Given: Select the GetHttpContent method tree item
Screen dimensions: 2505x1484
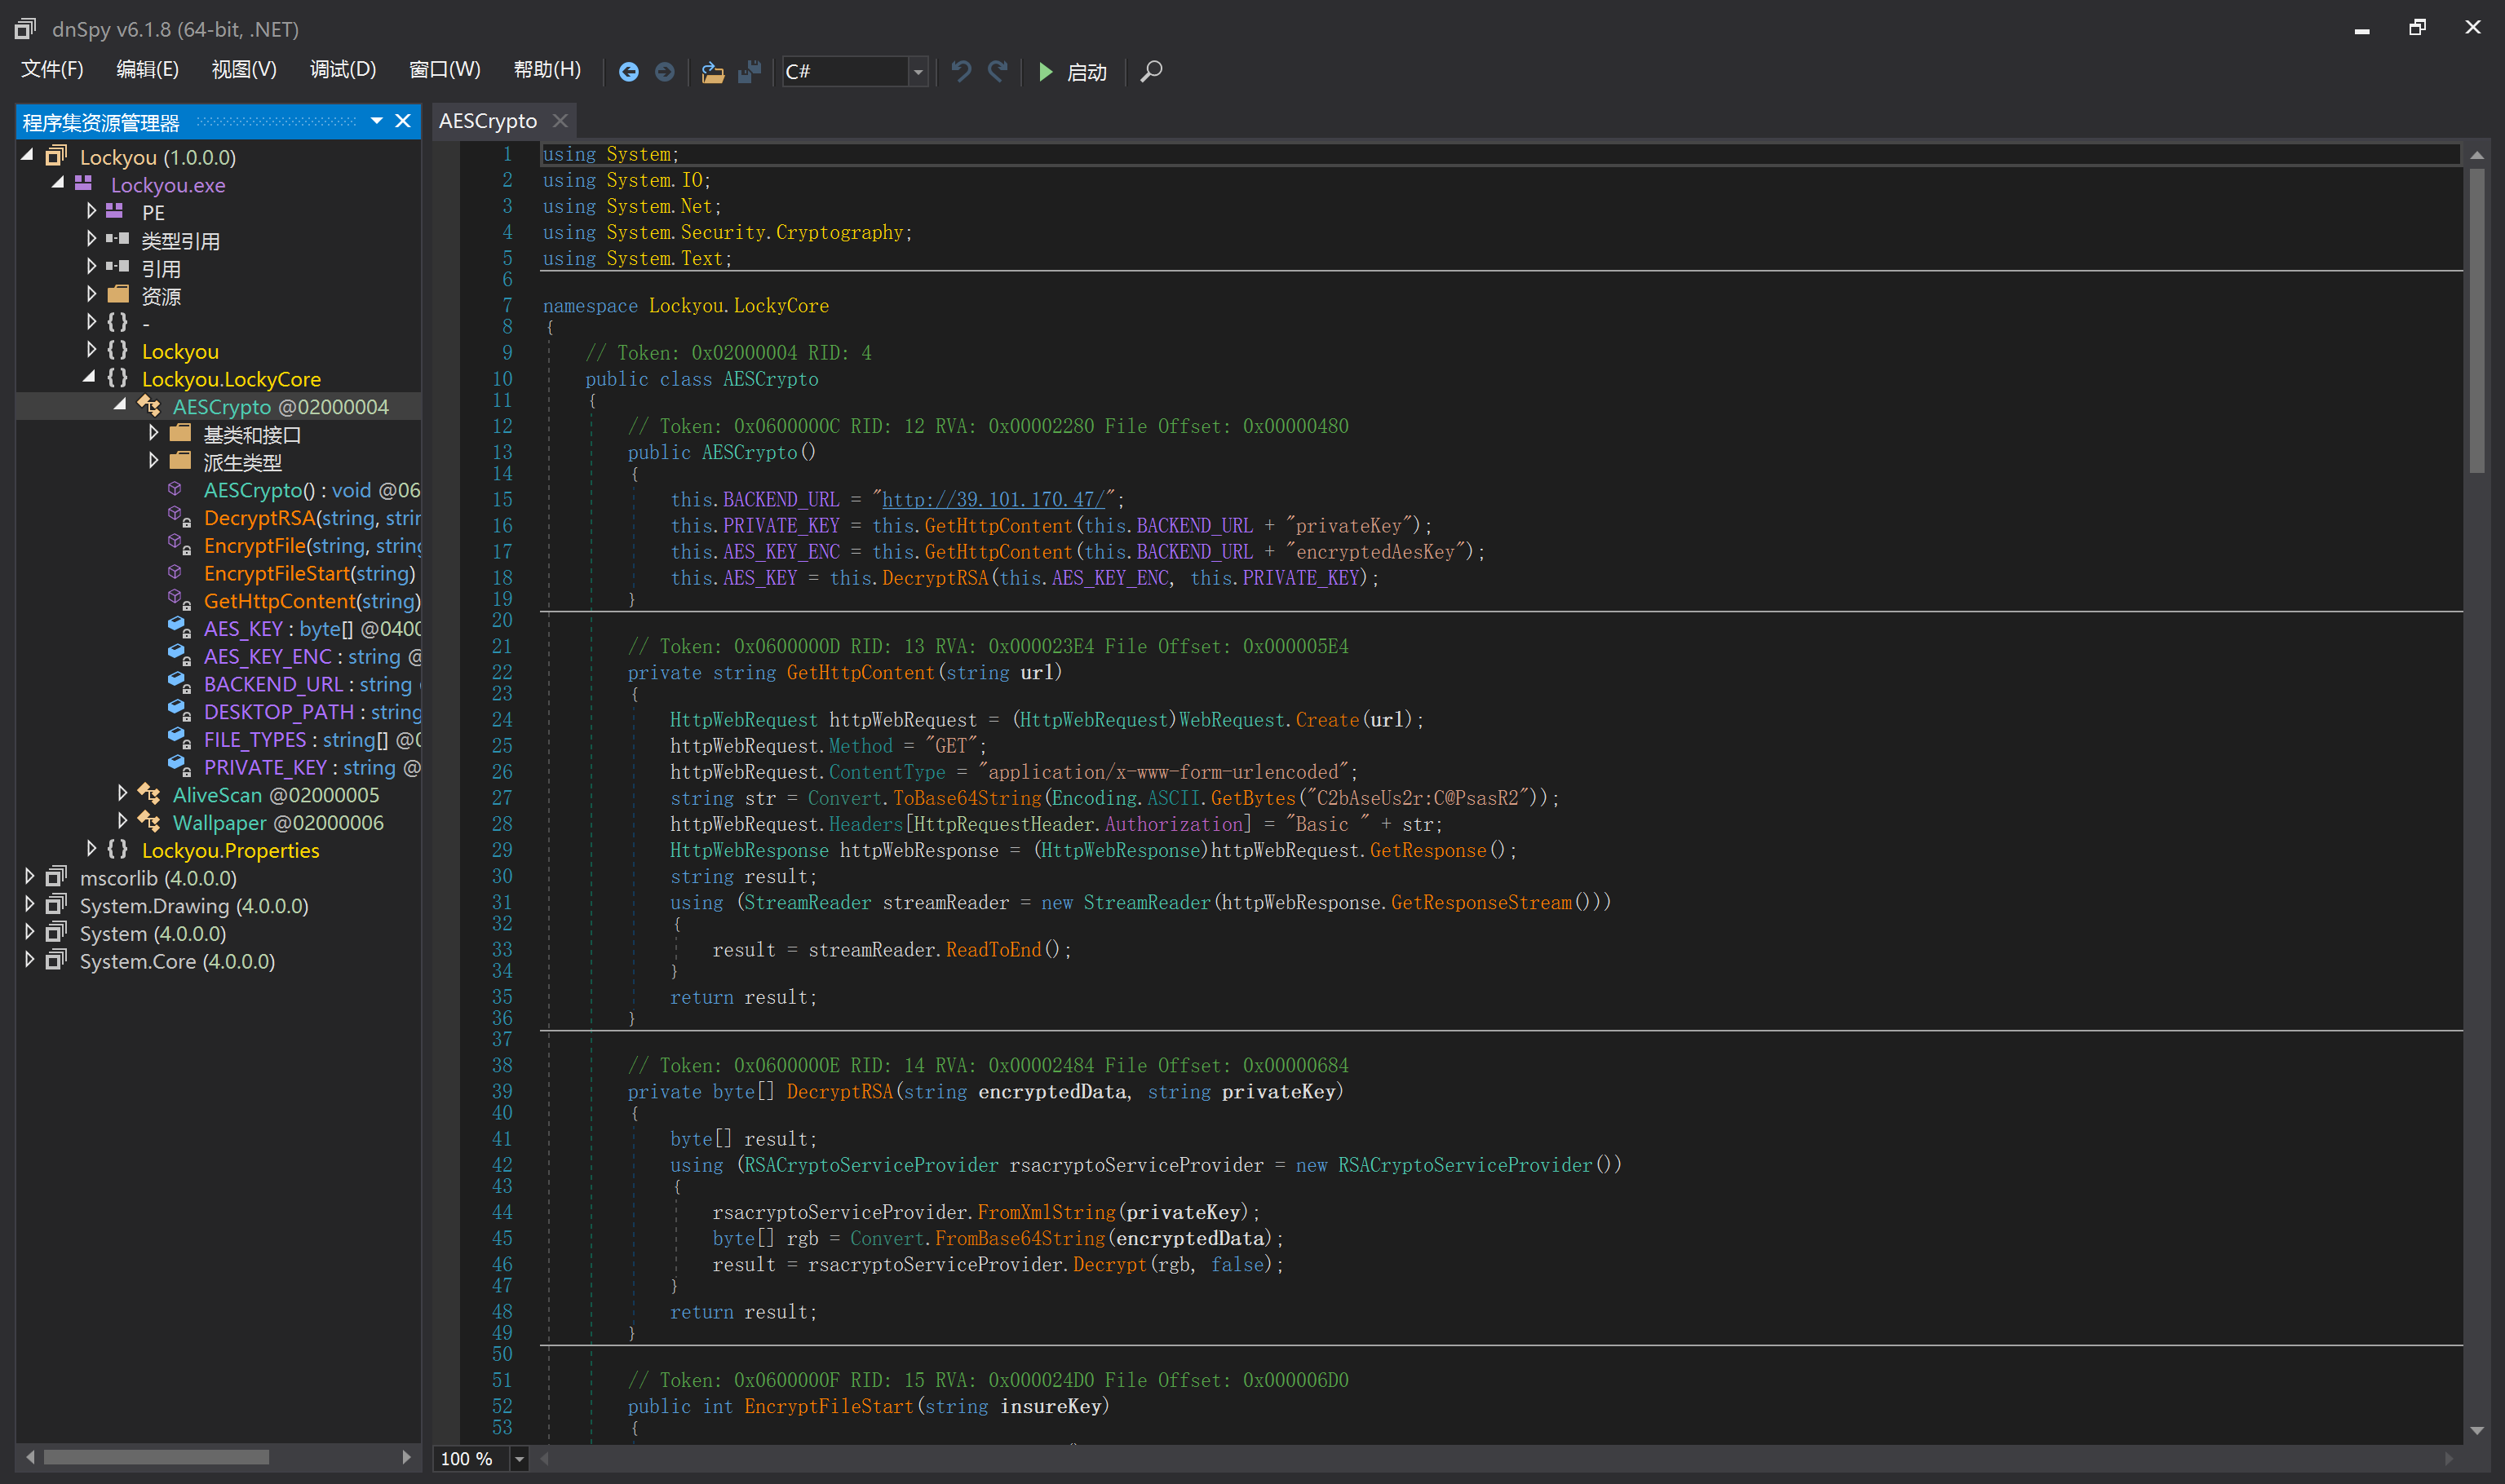Looking at the screenshot, I should tap(311, 601).
